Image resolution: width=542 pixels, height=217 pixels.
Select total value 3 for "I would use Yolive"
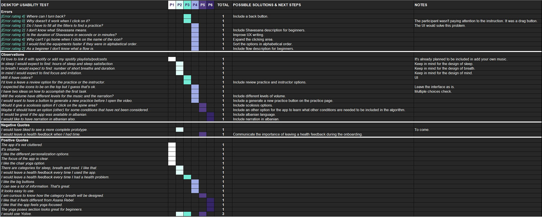(223, 214)
